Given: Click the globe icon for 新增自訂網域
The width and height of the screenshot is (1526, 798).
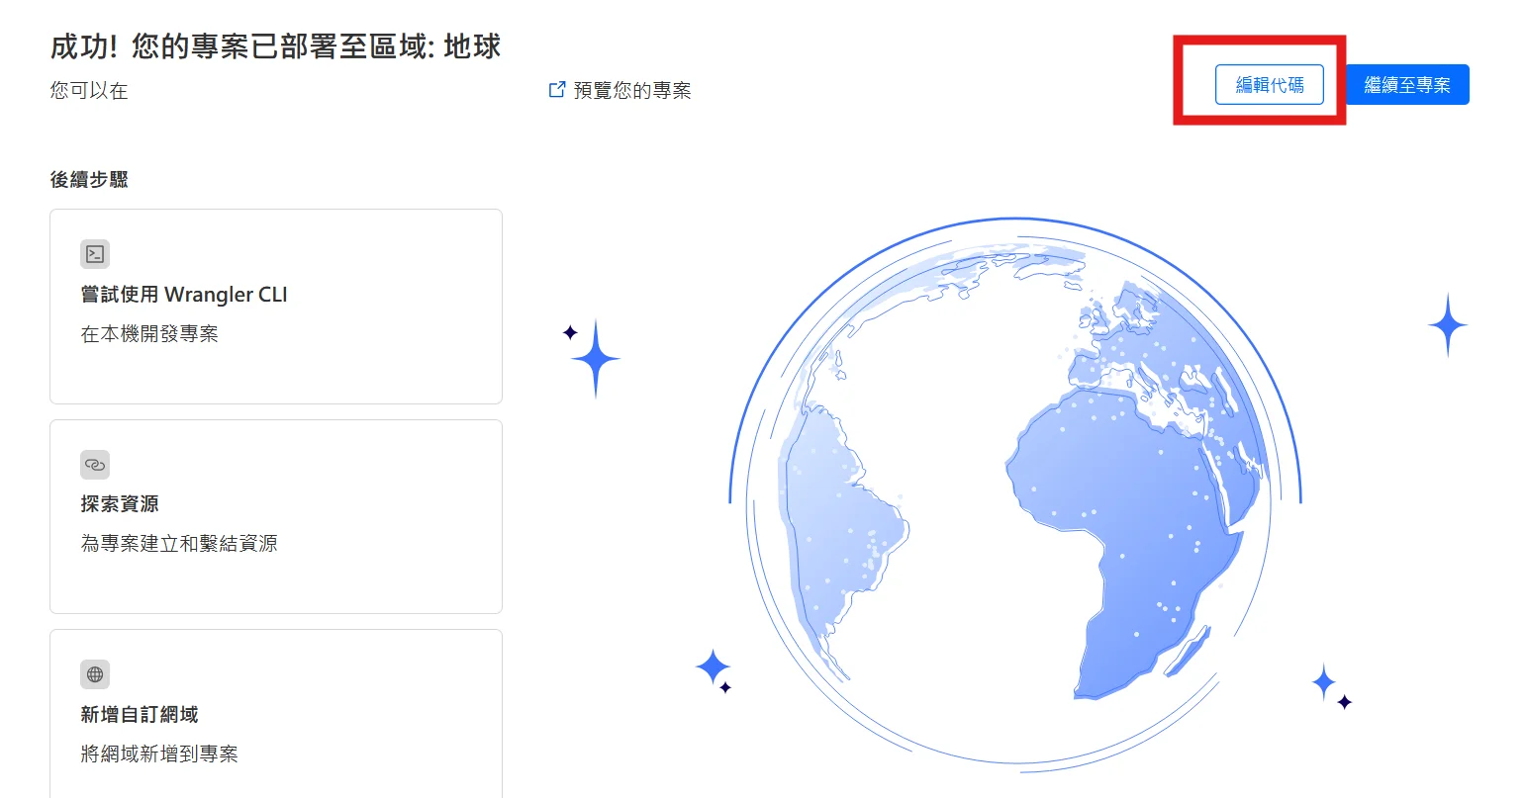Looking at the screenshot, I should coord(95,674).
